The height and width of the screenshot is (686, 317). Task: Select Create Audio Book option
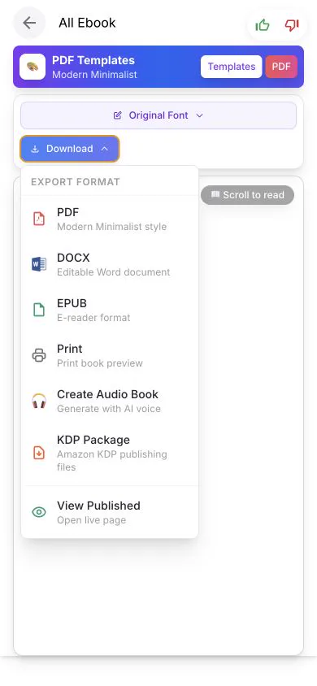tap(110, 402)
